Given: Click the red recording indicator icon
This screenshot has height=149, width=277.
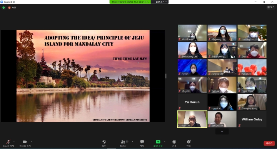Looking at the screenshot, I should coord(9,8).
